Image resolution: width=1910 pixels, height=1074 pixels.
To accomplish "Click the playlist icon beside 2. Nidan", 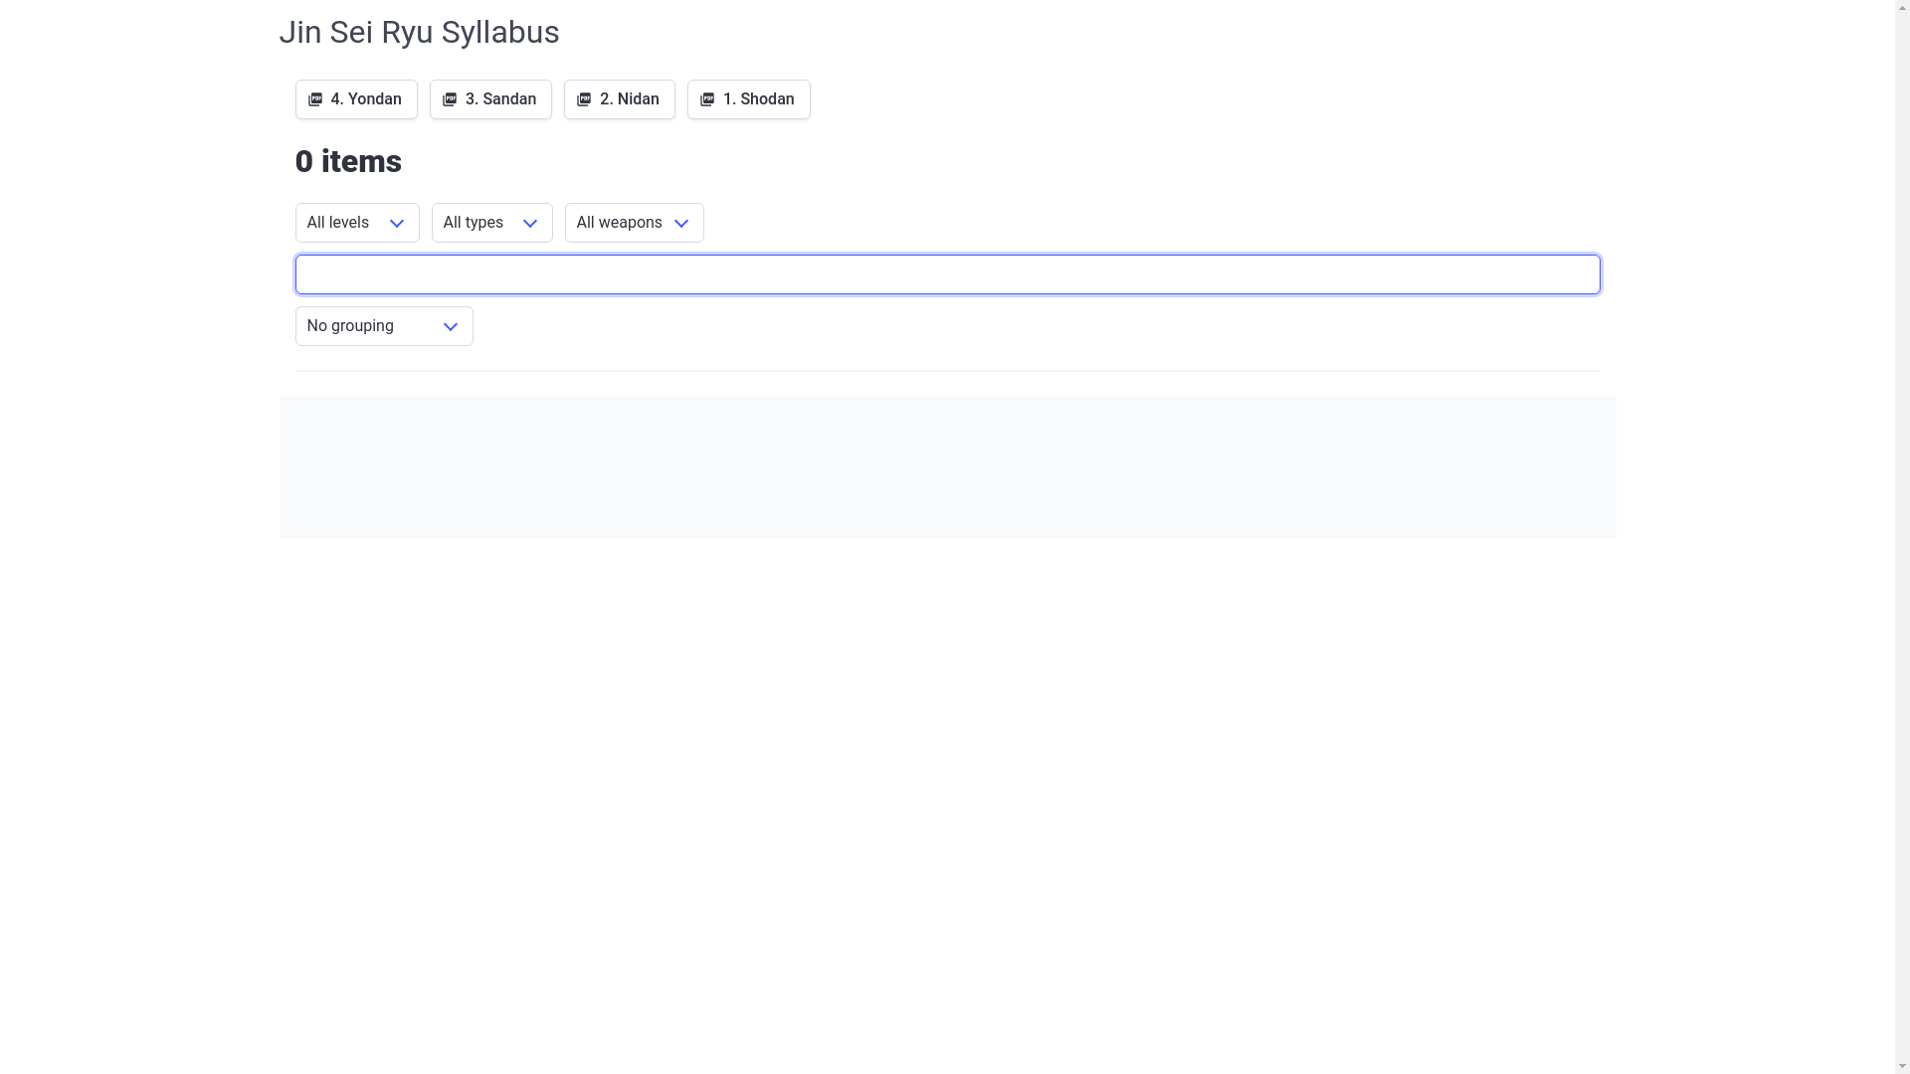I will tap(584, 99).
